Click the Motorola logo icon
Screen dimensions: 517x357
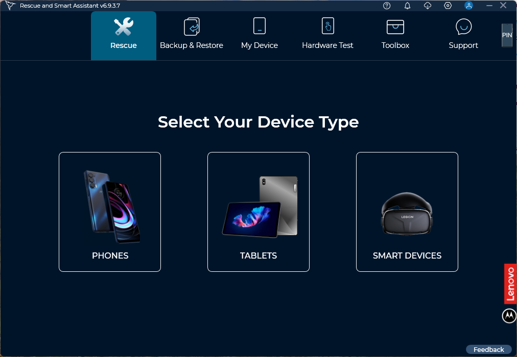[x=509, y=316]
